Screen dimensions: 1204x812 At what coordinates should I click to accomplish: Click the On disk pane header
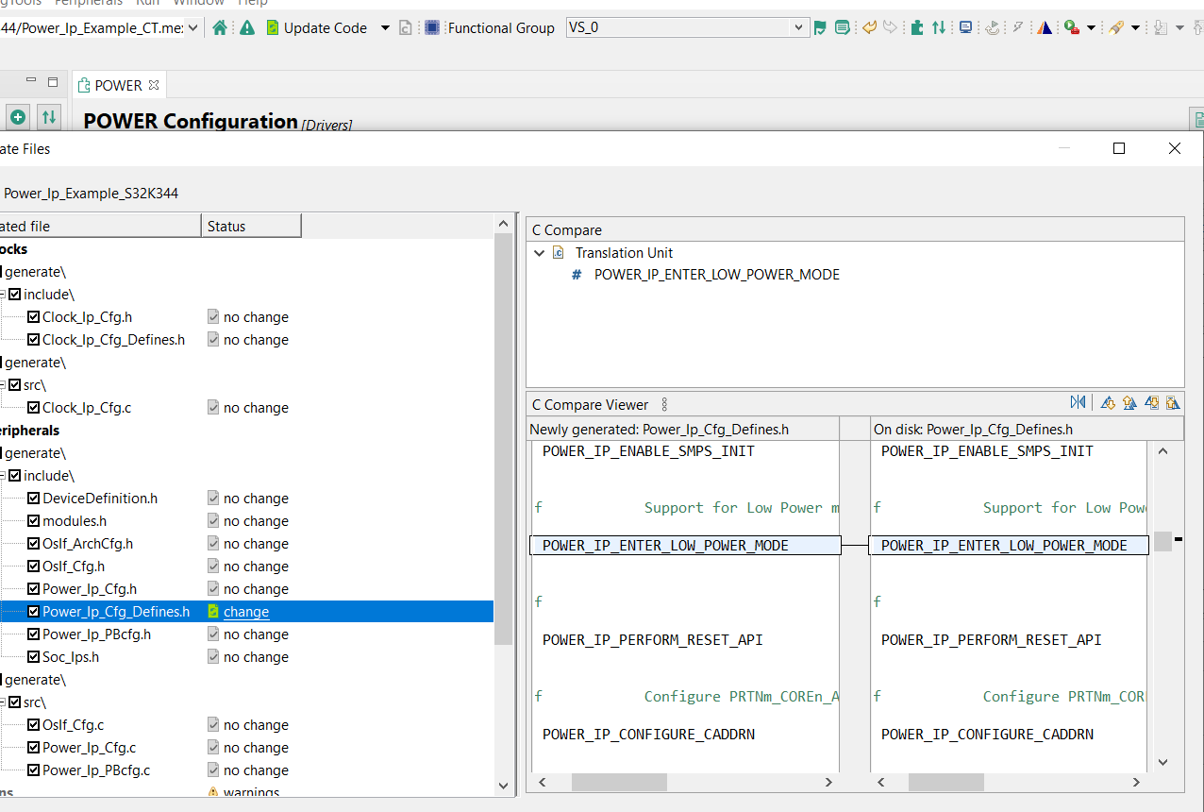pos(1026,429)
